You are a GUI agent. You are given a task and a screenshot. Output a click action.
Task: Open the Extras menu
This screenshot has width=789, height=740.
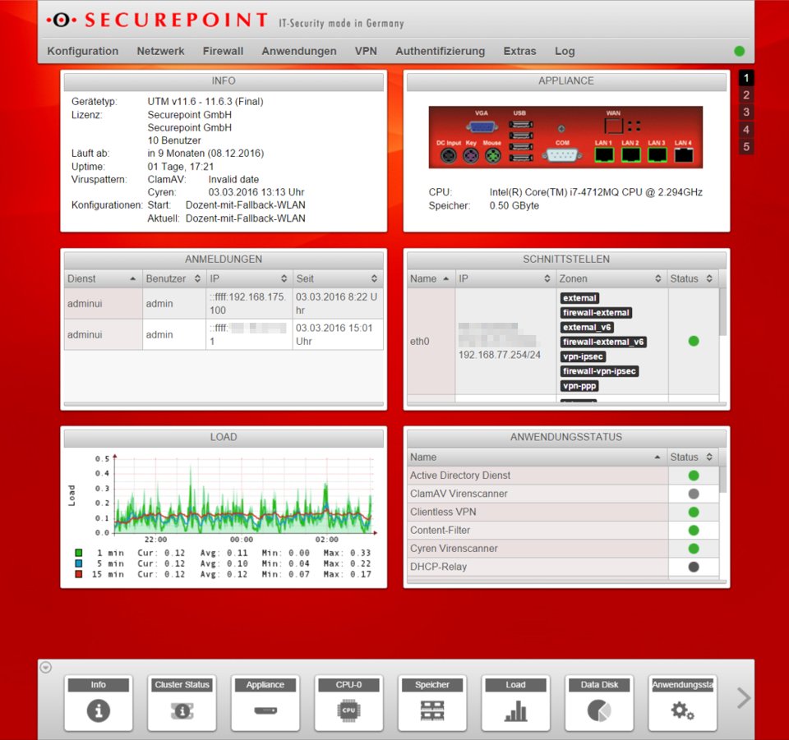pos(519,51)
